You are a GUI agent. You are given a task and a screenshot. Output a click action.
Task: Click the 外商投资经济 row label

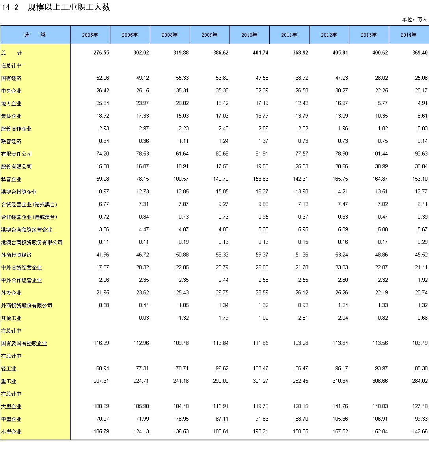[x=17, y=255]
